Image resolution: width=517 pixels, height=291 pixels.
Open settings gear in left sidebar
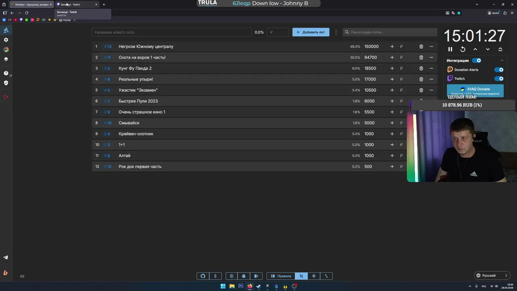(x=6, y=40)
